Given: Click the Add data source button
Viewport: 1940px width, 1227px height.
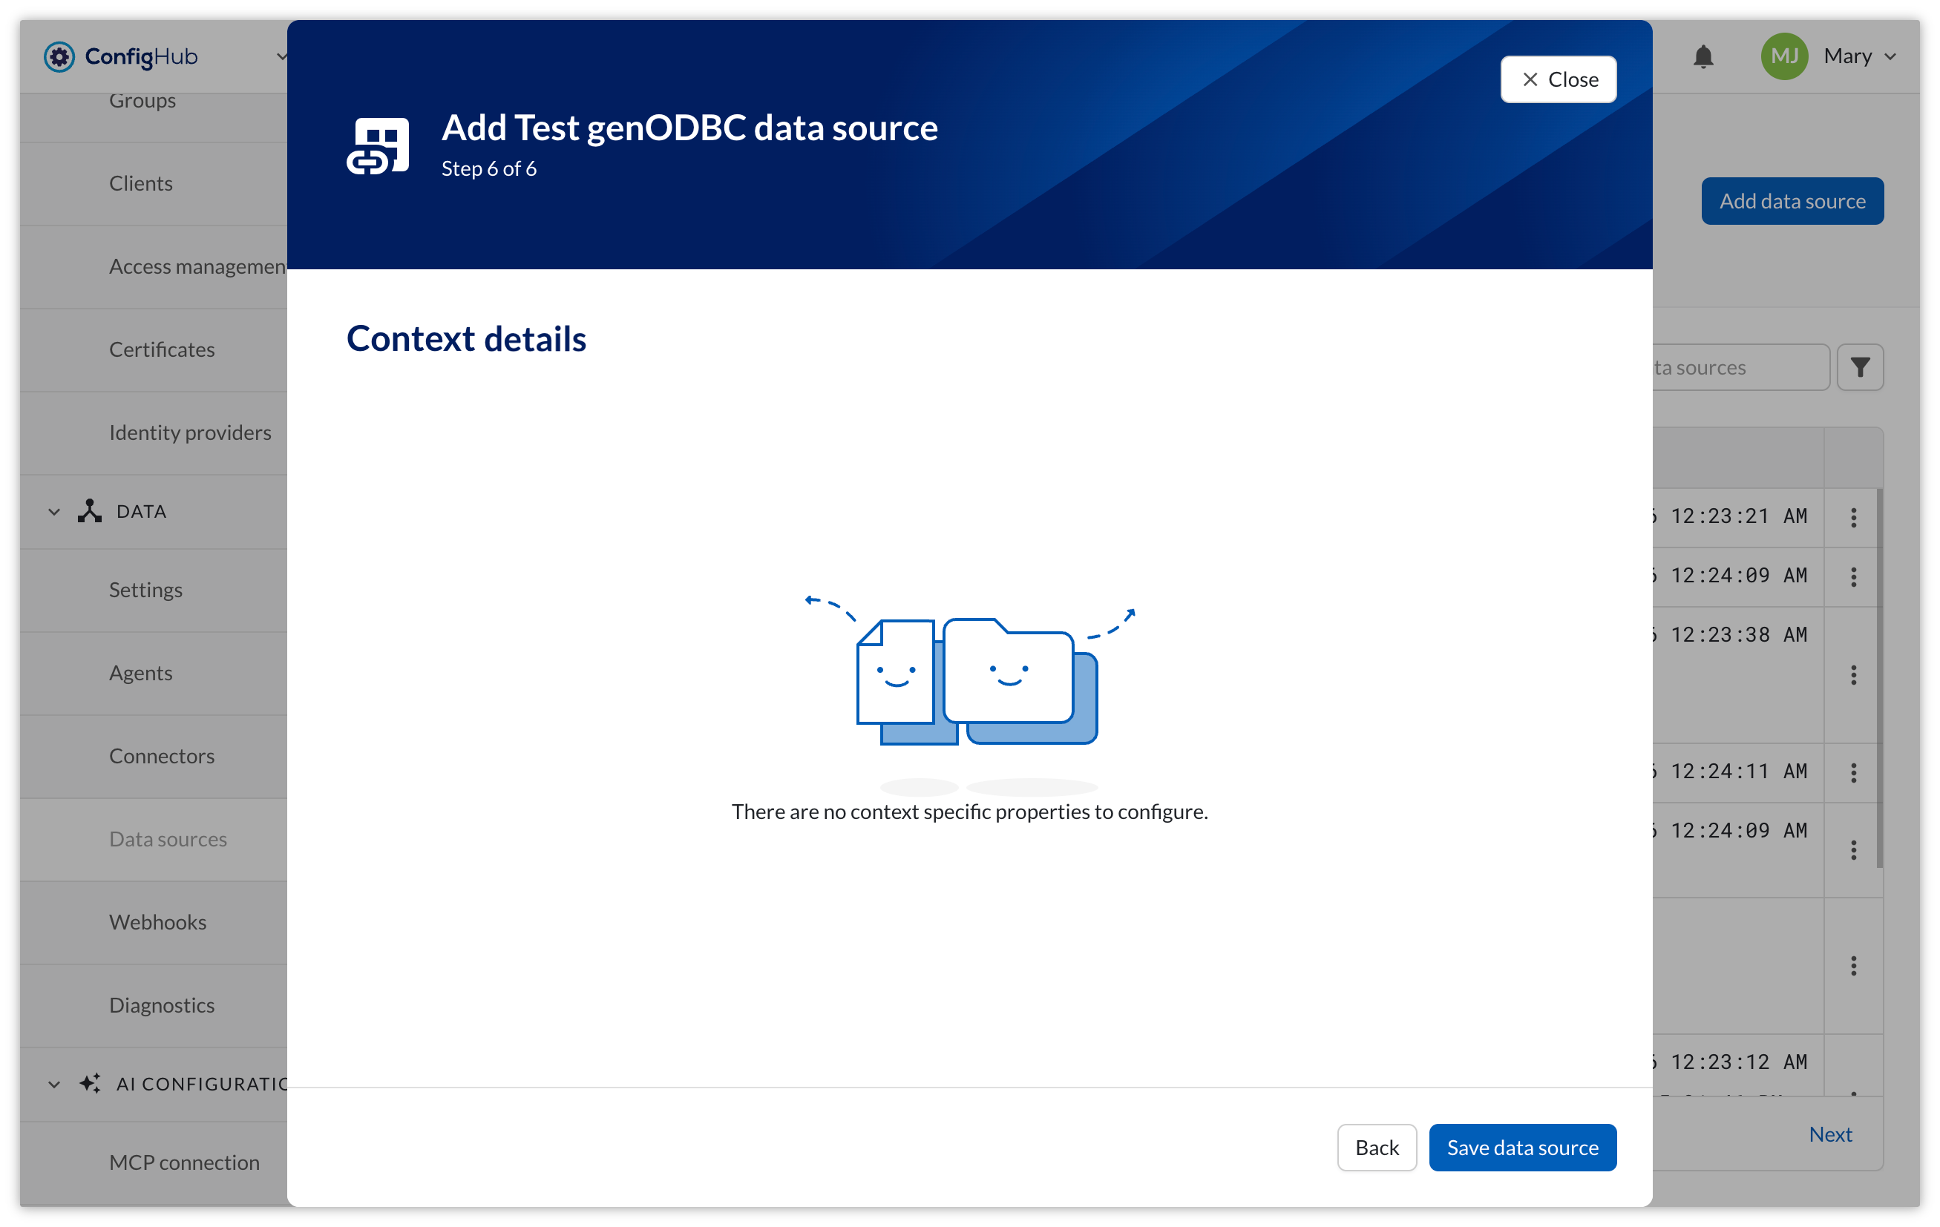Looking at the screenshot, I should pyautogui.click(x=1792, y=200).
